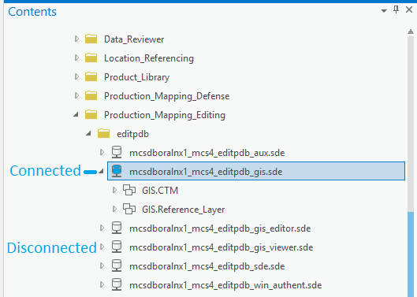
Task: Click the editpdb_win_authent.sde database icon
Action: pos(117,284)
